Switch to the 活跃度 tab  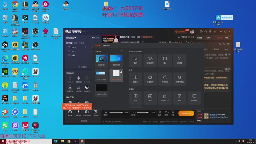pyautogui.click(x=216, y=49)
